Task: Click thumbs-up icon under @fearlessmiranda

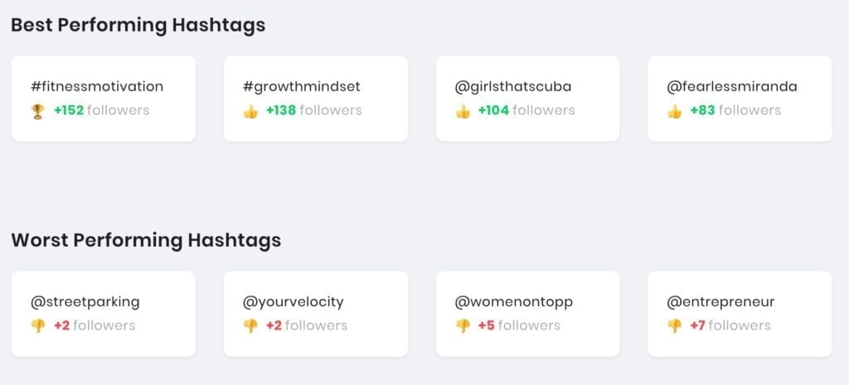Action: [x=674, y=112]
